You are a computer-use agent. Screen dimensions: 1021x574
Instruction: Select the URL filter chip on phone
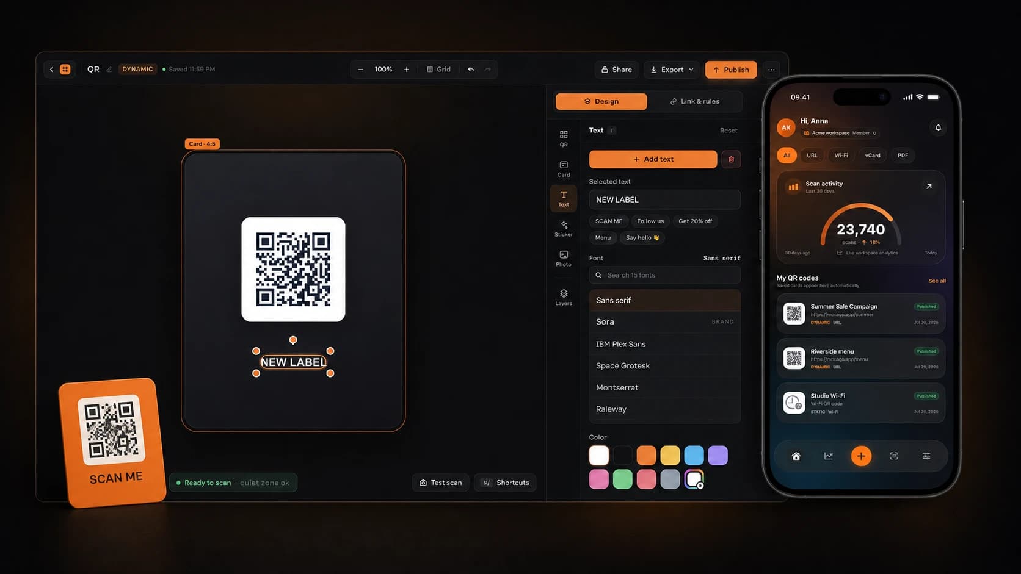pos(812,156)
